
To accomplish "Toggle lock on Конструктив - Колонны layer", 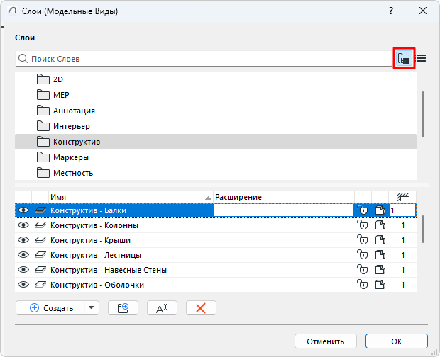I will tap(363, 225).
